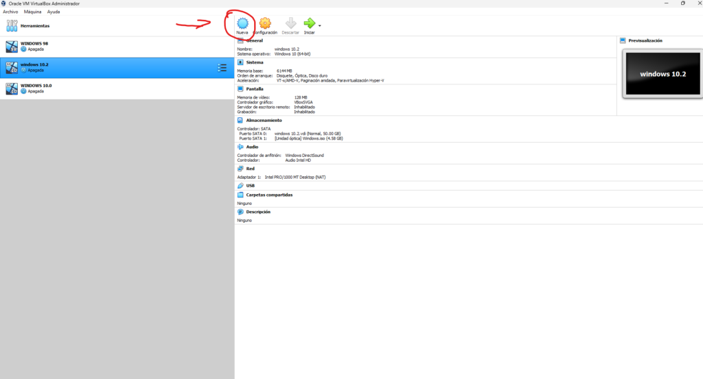Click the windows 10.2 preview thumbnail
Viewport: 703px width, 379px height.
(x=658, y=73)
